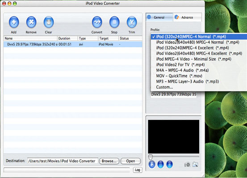Click the conversion progress bar
Screen dimensions: 247x178
[67, 170]
